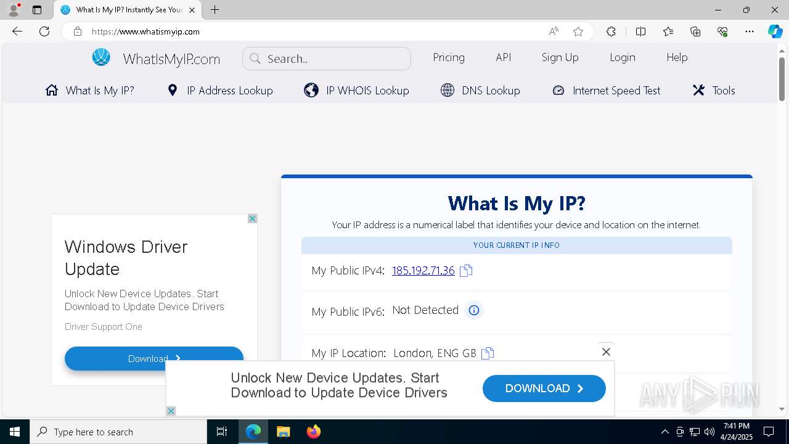Open Collections icon in toolbar
The height and width of the screenshot is (444, 789).
click(695, 31)
